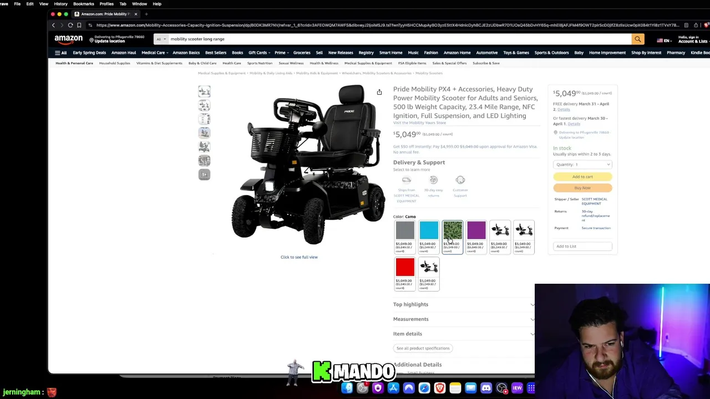The image size is (710, 399).
Task: Click the search box with mobility scooter text
Action: click(399, 39)
